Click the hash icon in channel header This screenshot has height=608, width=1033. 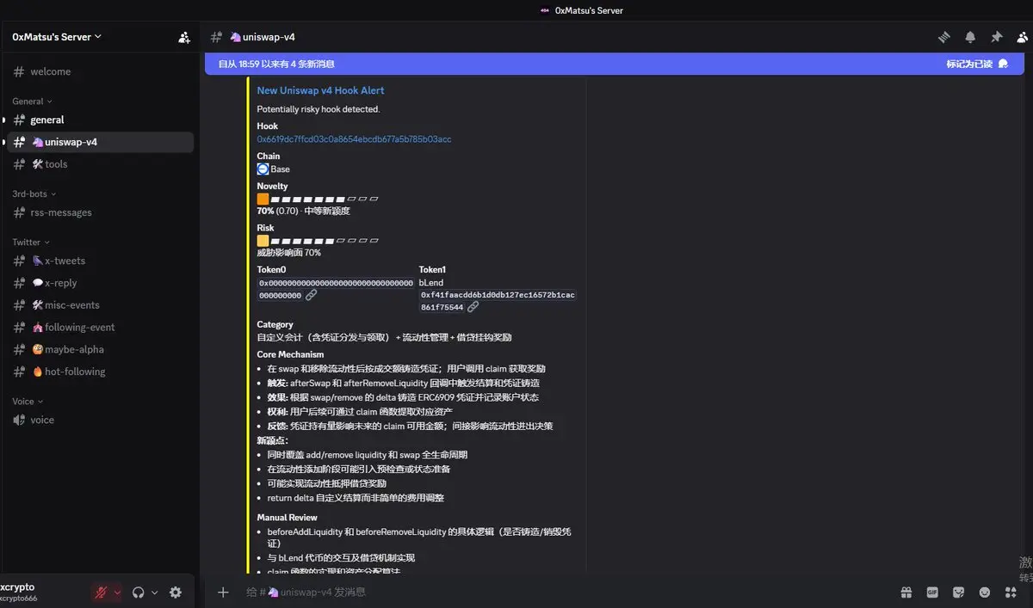217,37
